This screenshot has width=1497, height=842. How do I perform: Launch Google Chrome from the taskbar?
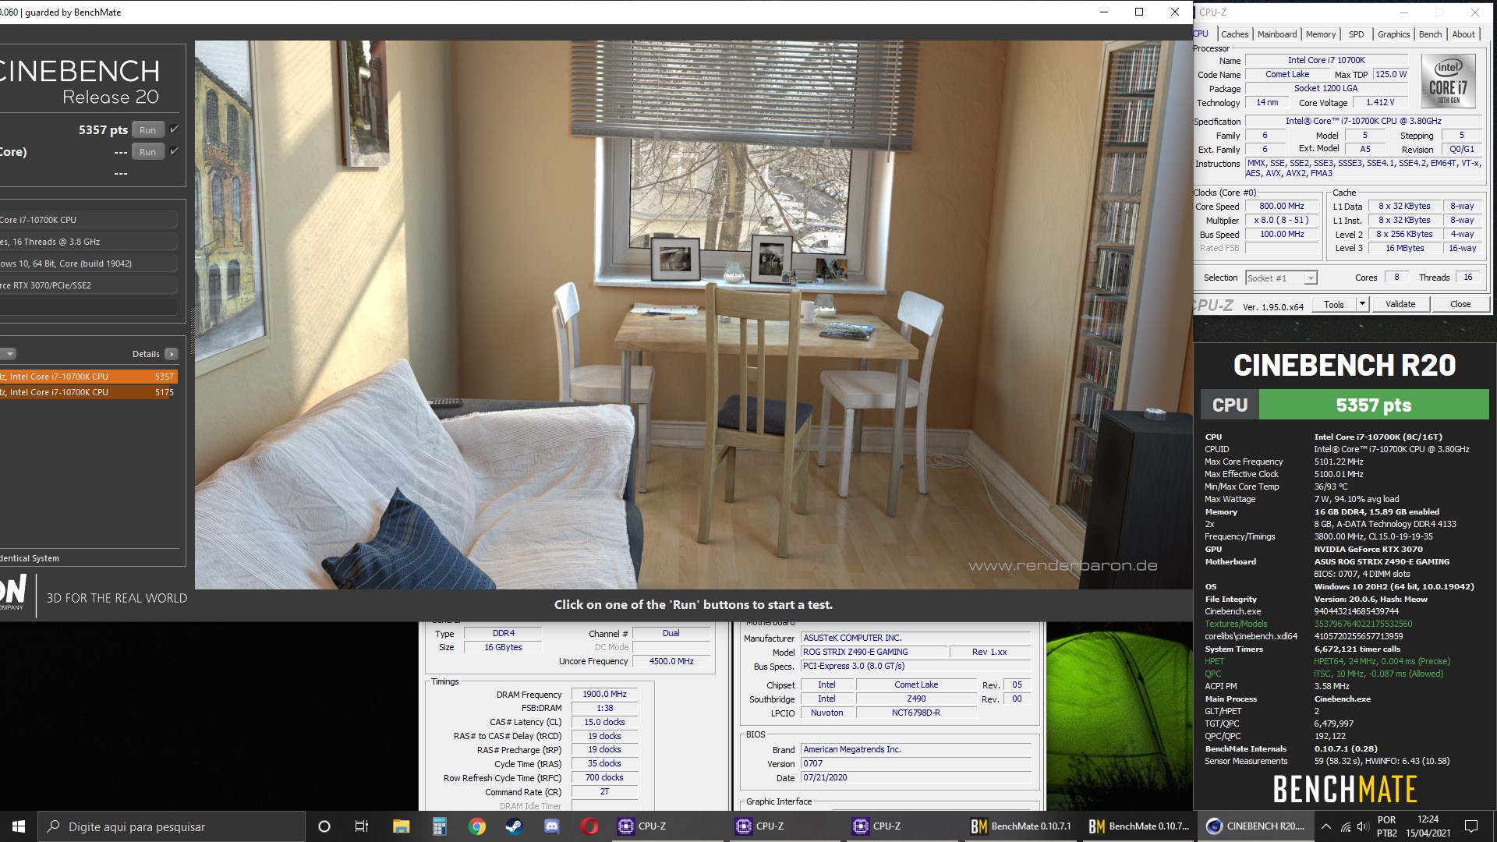pos(477,826)
